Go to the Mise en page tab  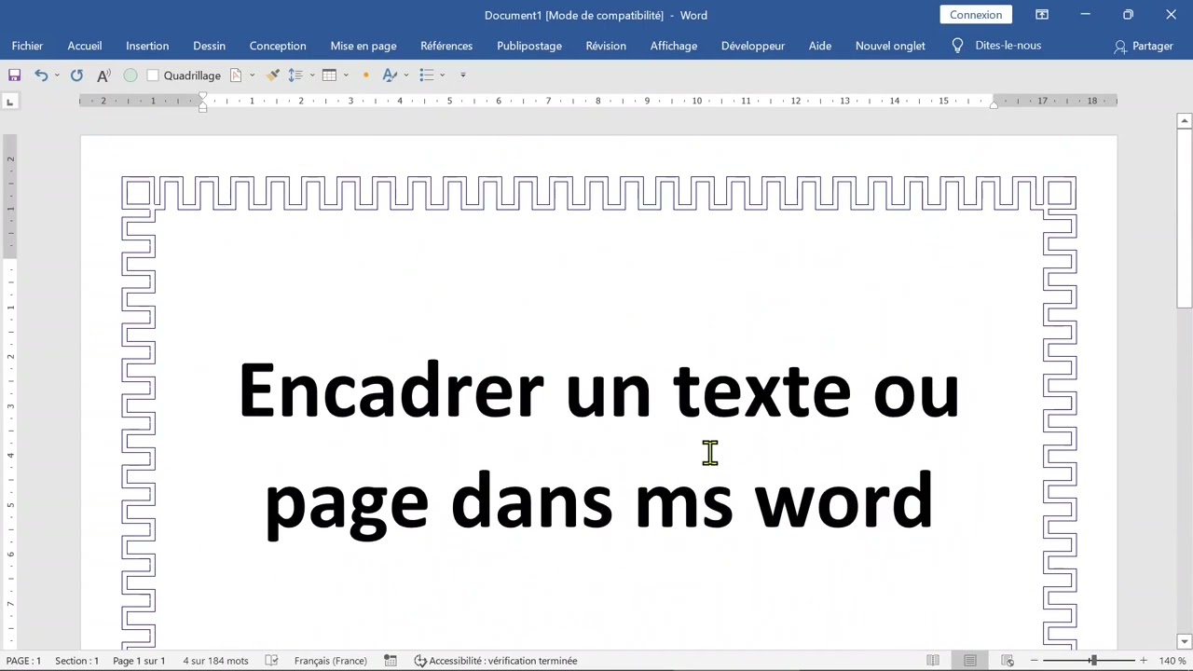[363, 46]
